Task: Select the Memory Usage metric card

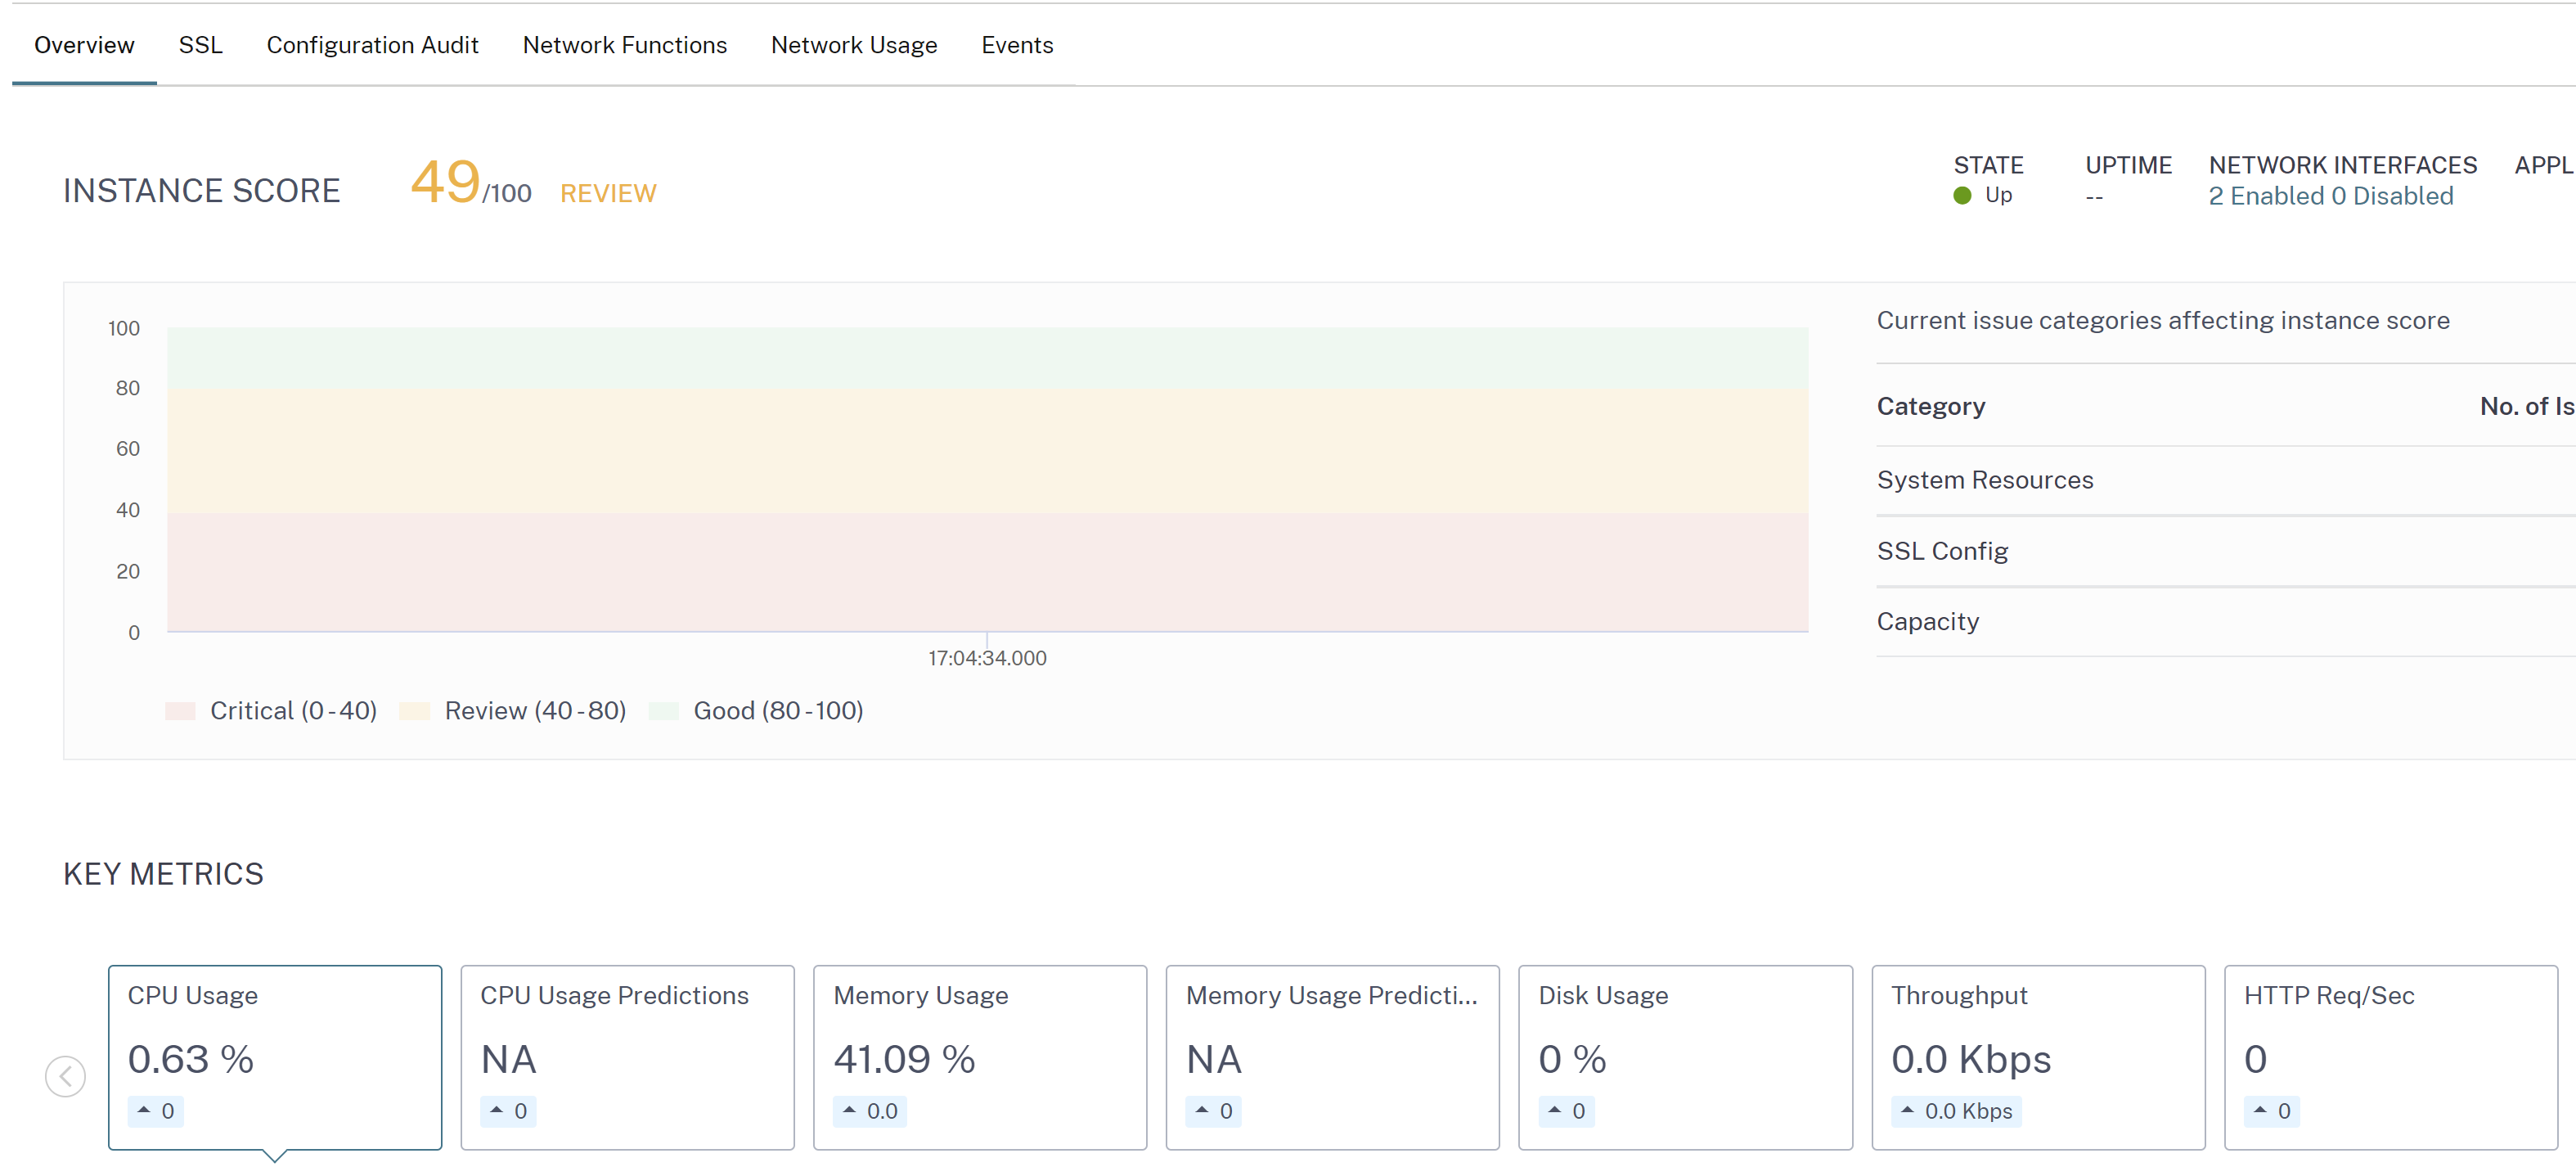Action: [x=980, y=1057]
